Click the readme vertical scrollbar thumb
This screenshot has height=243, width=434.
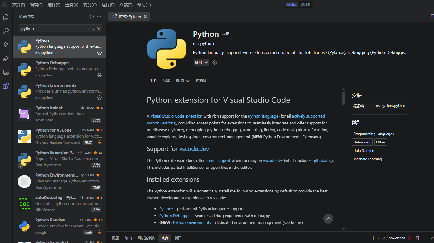click(x=343, y=98)
